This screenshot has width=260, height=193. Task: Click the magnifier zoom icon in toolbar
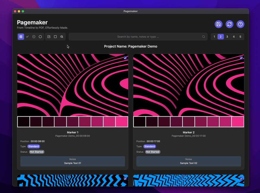coord(62,37)
